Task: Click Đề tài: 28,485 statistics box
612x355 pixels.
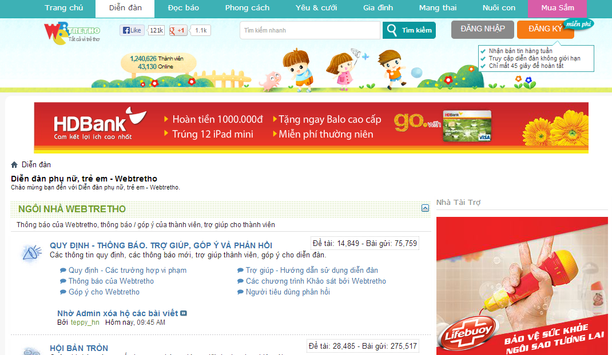Action: 363,346
